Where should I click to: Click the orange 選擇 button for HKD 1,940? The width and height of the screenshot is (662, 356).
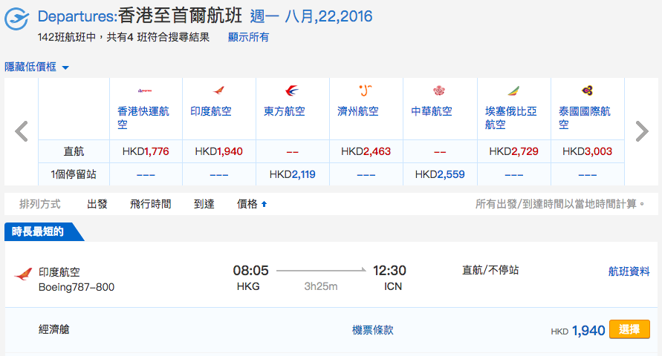click(629, 329)
